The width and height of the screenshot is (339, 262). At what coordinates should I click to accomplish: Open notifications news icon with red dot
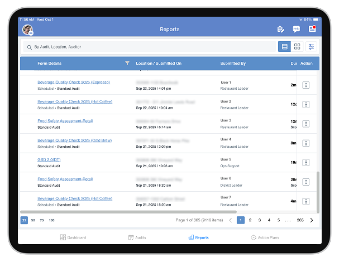(312, 29)
